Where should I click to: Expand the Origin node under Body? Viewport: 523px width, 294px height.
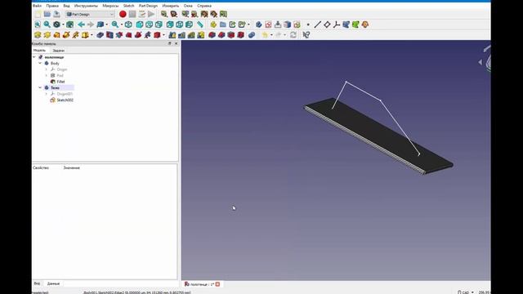(x=47, y=69)
